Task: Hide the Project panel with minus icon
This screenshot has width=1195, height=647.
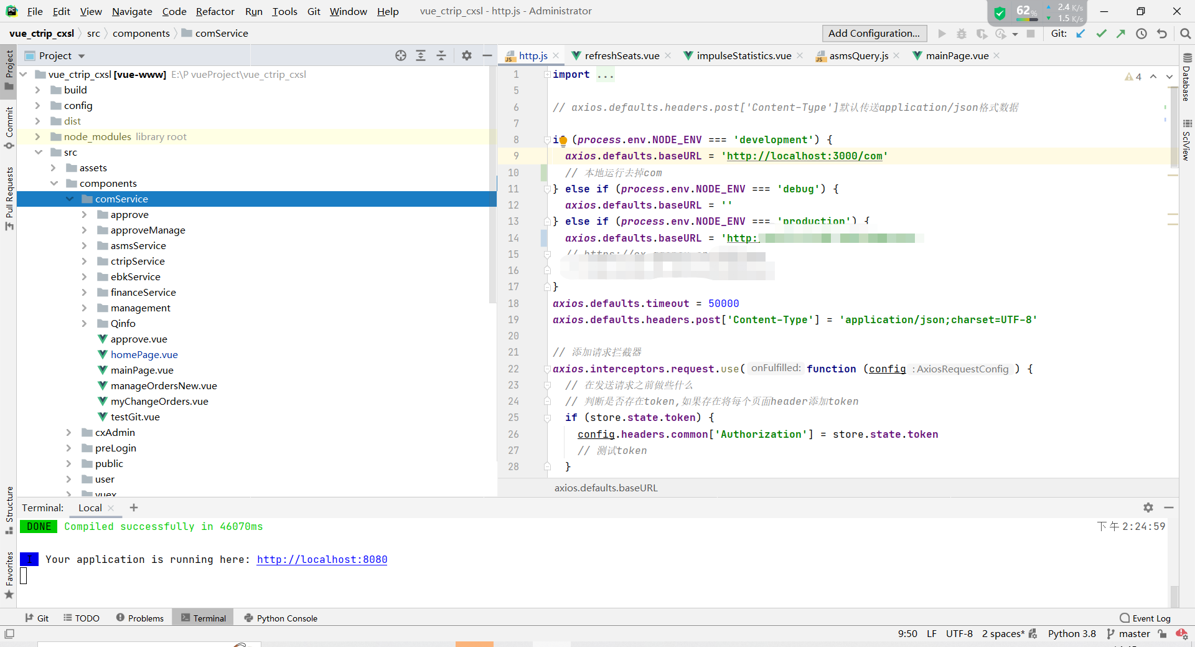Action: (x=487, y=55)
